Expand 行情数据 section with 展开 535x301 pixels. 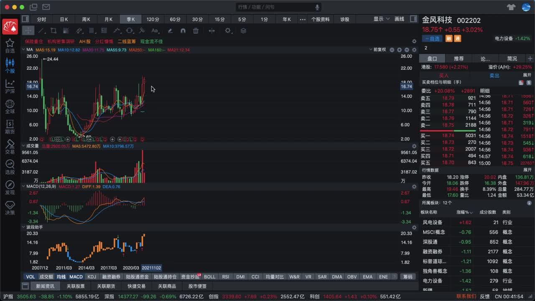point(527,170)
